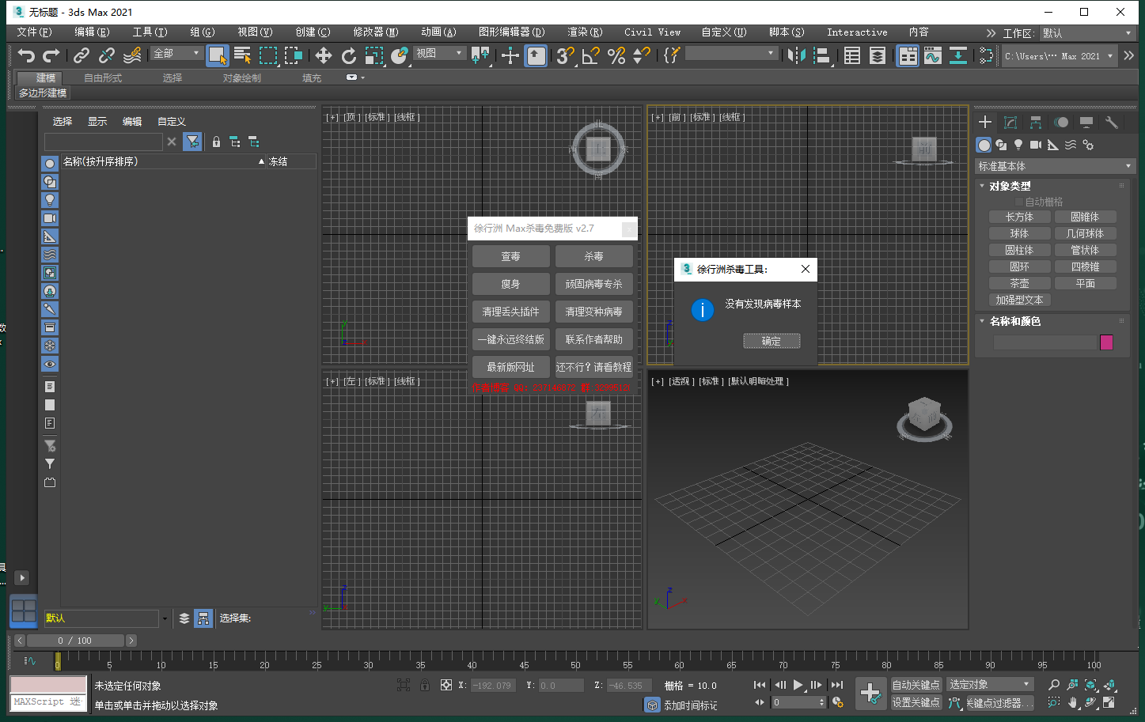The height and width of the screenshot is (722, 1145).
Task: Toggle display of lights in Scene Explorer
Action: [x=50, y=200]
